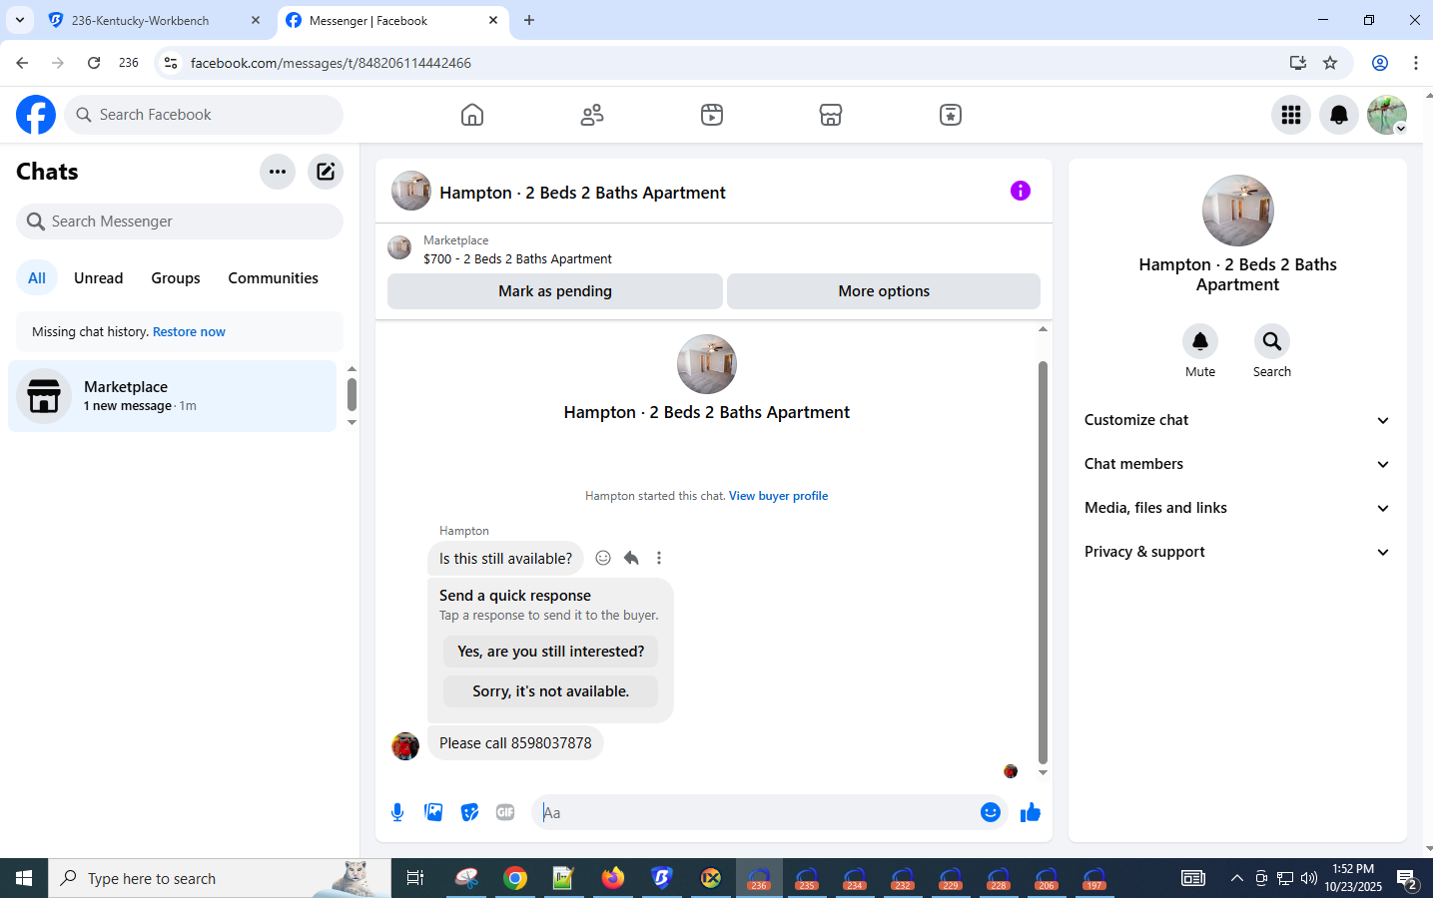
Task: Choose a sticker from the composer
Action: 469,812
